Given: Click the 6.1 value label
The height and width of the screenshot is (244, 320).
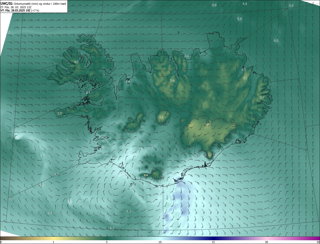Looking at the screenshot, I should pos(88,93).
